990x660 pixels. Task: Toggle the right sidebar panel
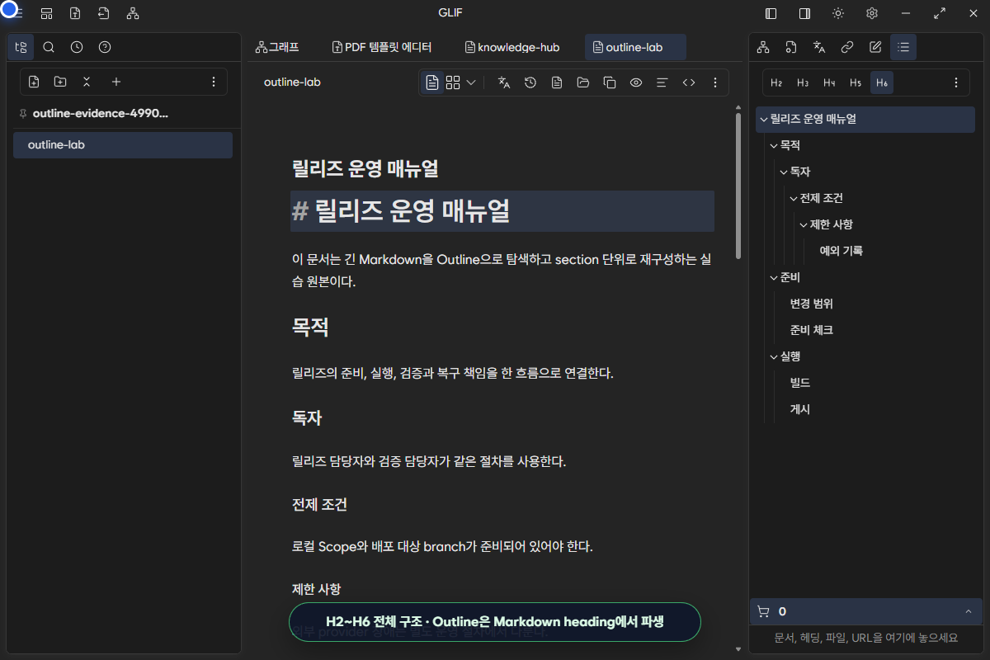click(x=804, y=13)
